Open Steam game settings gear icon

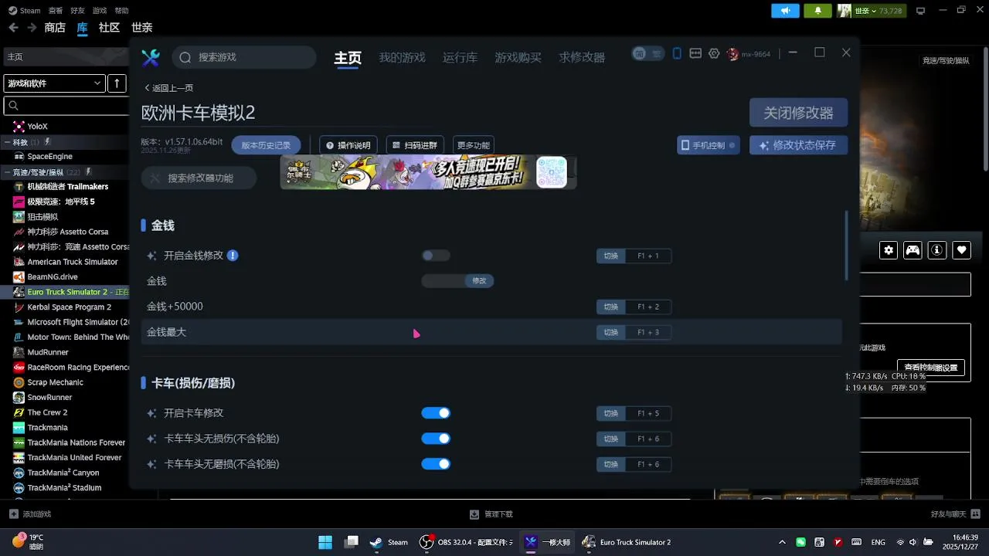(x=889, y=249)
